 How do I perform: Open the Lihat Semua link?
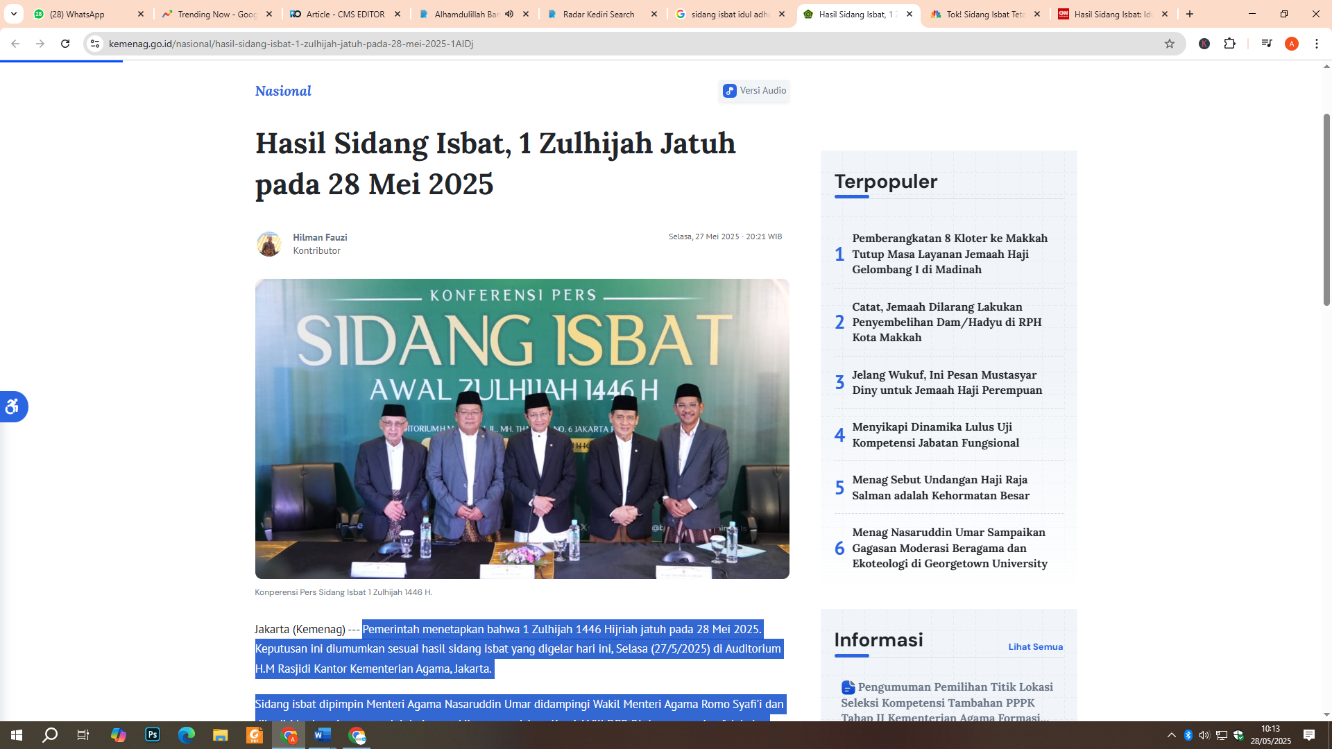click(1035, 646)
